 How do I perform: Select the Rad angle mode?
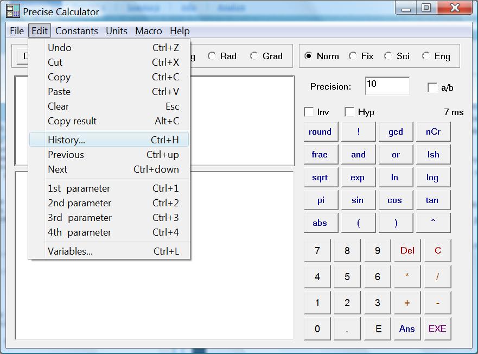point(212,56)
